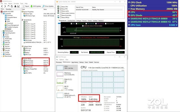Click the user icon in AIDA64 toolbar
The height and width of the screenshot is (112, 180).
[x=15, y=6]
